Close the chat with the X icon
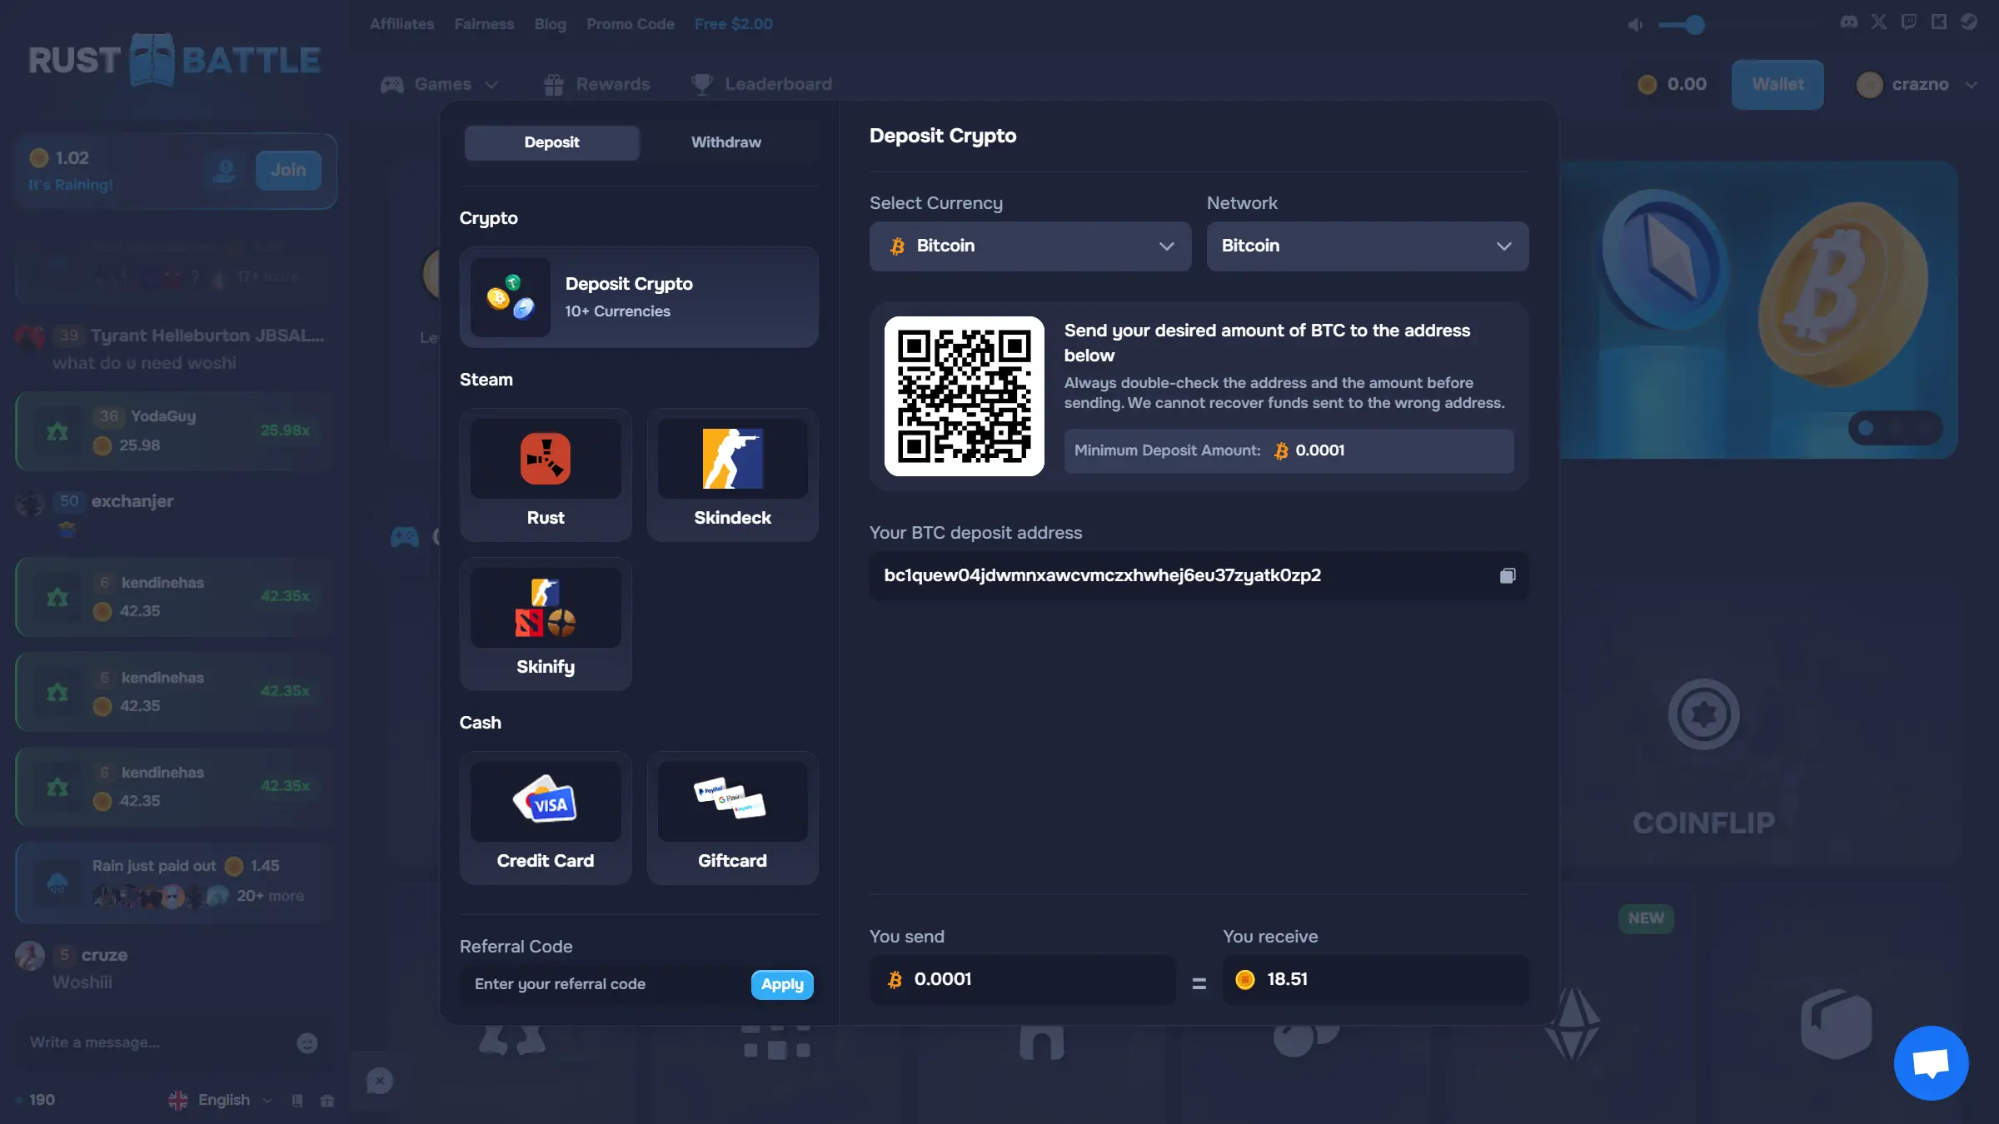 pos(380,1081)
